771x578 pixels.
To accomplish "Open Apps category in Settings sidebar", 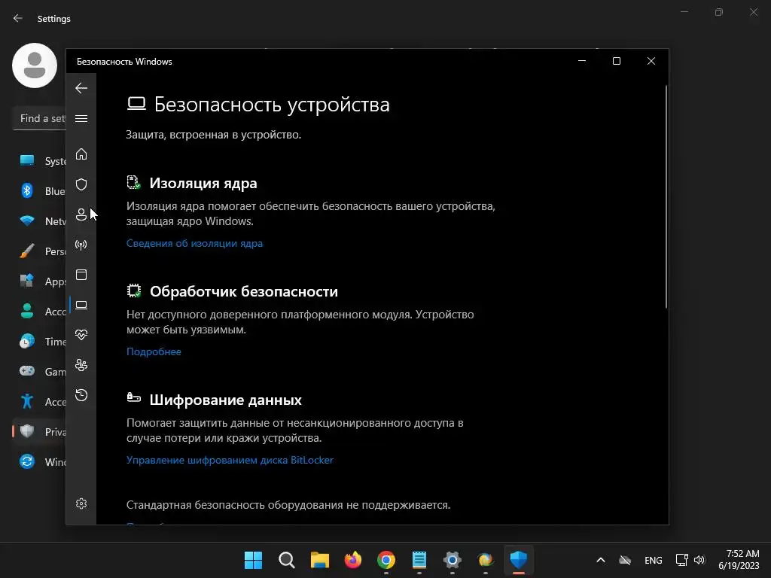I will [39, 281].
